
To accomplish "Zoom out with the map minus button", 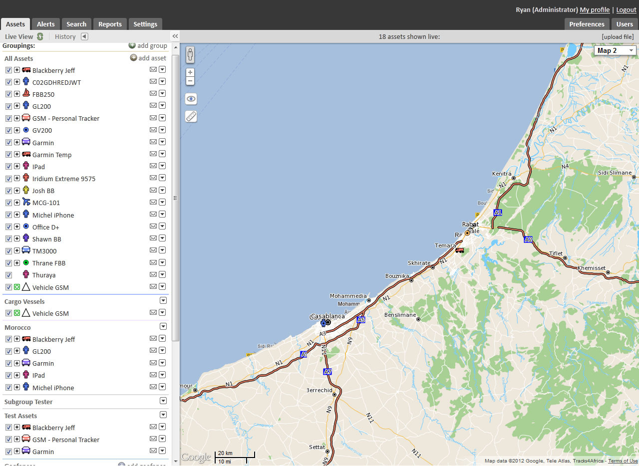I will 190,81.
